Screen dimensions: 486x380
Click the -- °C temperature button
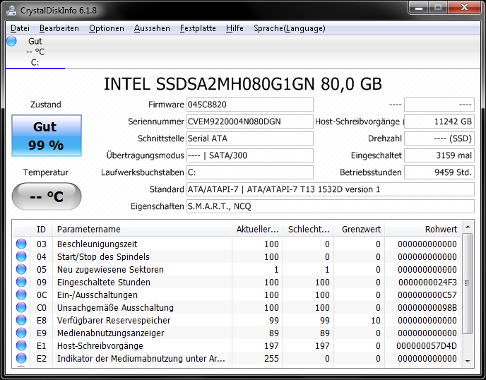[x=47, y=196]
